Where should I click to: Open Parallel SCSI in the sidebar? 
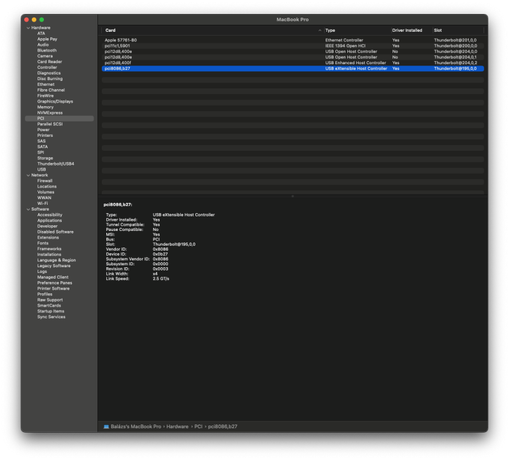point(50,124)
